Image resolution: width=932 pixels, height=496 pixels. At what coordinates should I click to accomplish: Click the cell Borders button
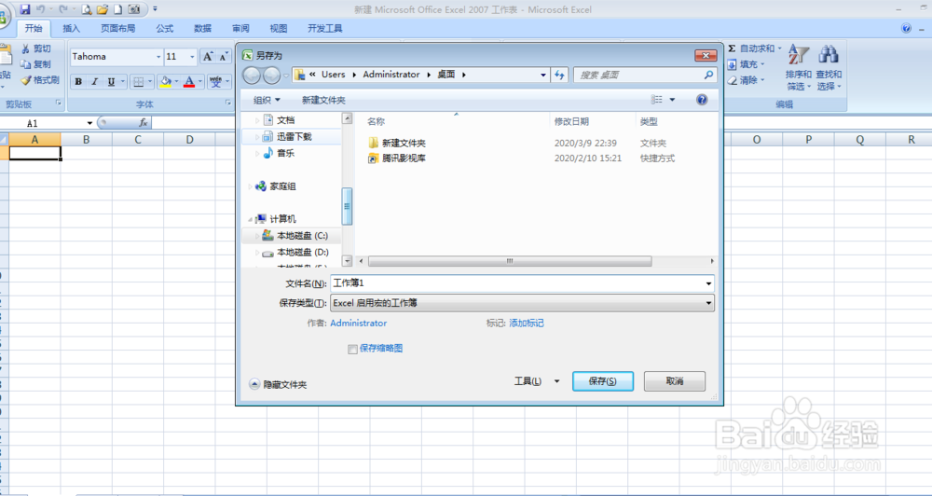(138, 81)
